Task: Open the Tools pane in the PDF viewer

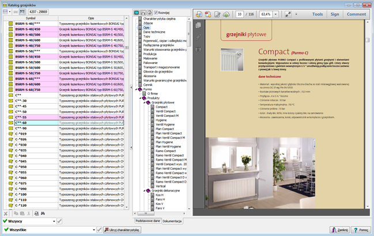Action: click(318, 14)
